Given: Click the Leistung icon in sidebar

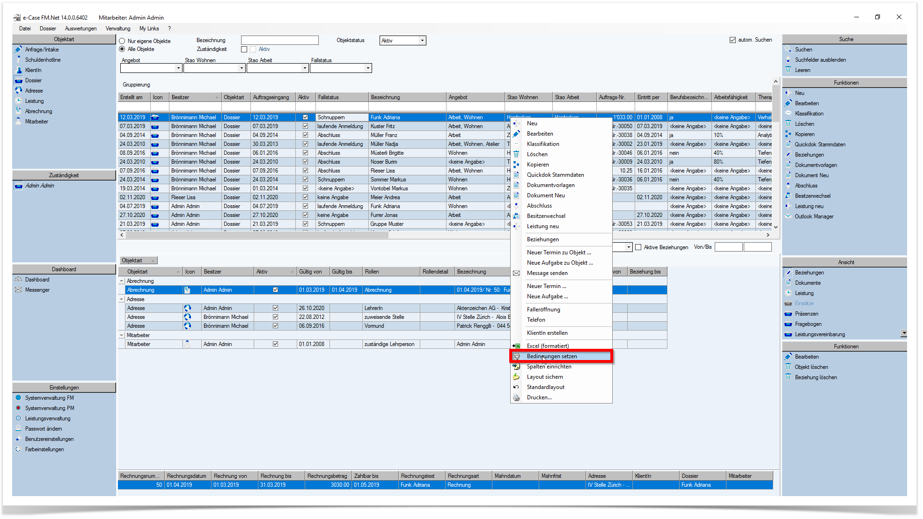Looking at the screenshot, I should pos(18,101).
